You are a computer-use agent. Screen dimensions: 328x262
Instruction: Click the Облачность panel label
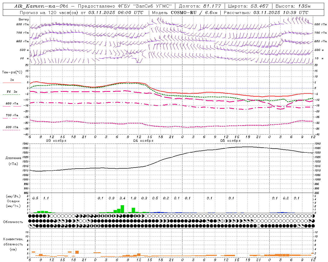[x=13, y=222]
